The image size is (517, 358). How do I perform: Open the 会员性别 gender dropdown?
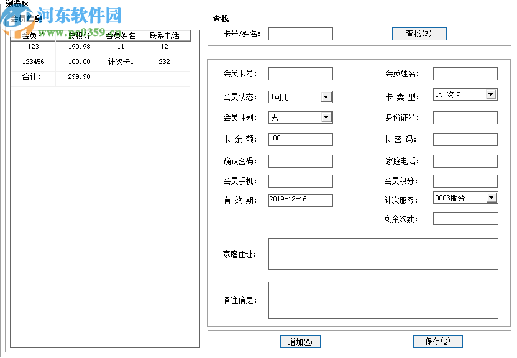click(326, 117)
